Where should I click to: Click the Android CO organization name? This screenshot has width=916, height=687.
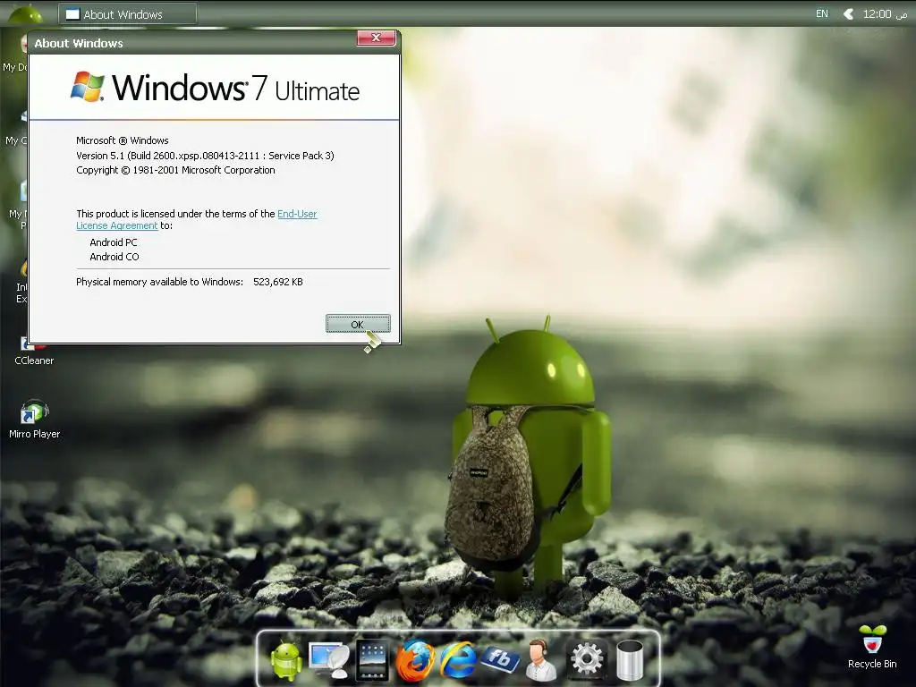point(114,257)
